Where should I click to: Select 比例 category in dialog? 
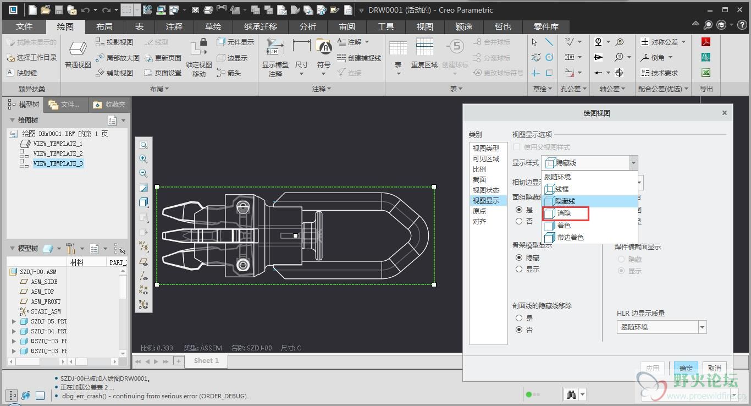click(x=479, y=169)
